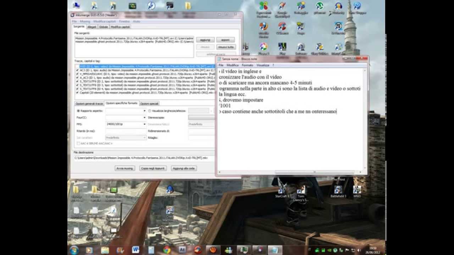Open Google Chrome from taskbar
The width and height of the screenshot is (454, 255).
pyautogui.click(x=167, y=250)
